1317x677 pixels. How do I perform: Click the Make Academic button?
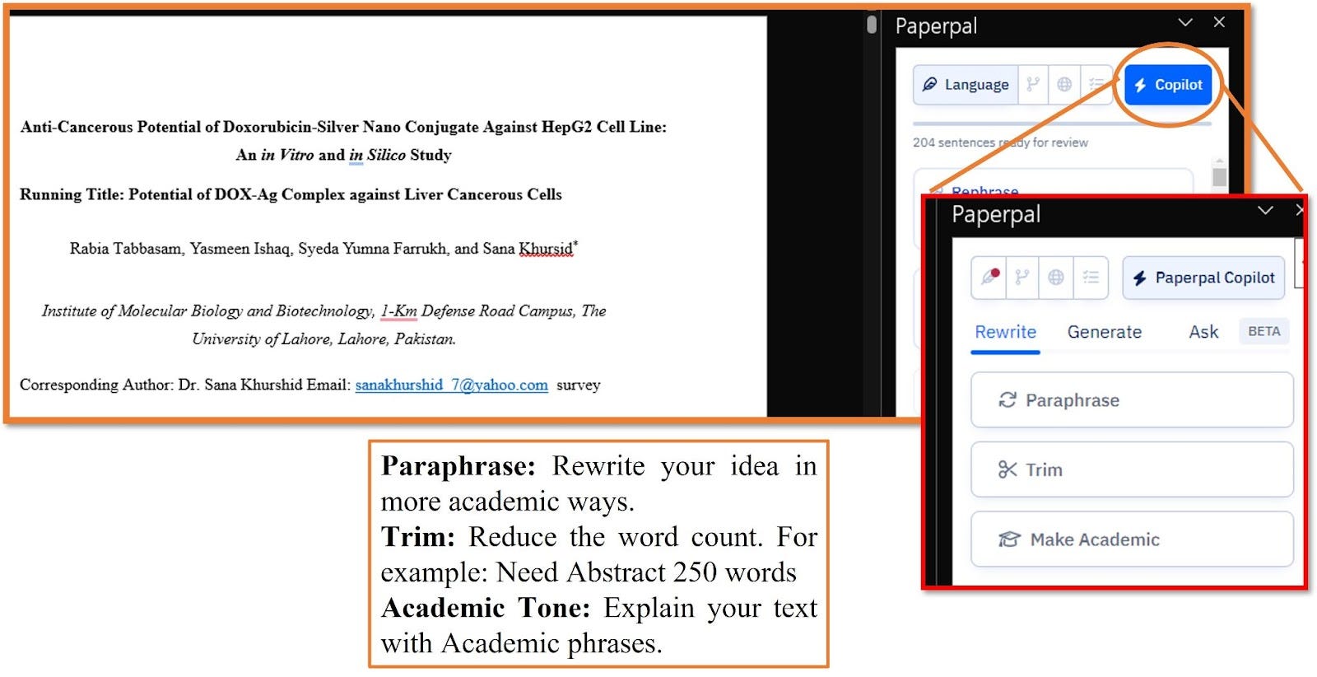(1132, 539)
